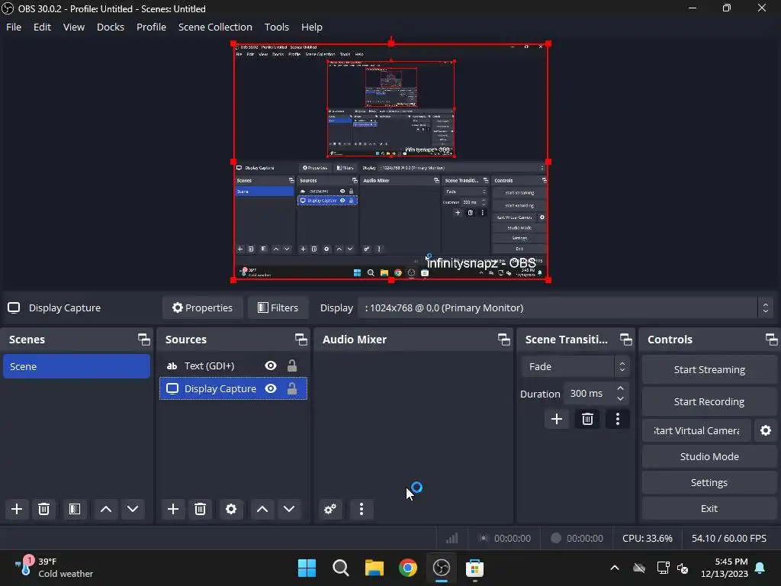Screen dimensions: 781x586
Task: Toggle lock on Display Capture source
Action: pyautogui.click(x=292, y=388)
